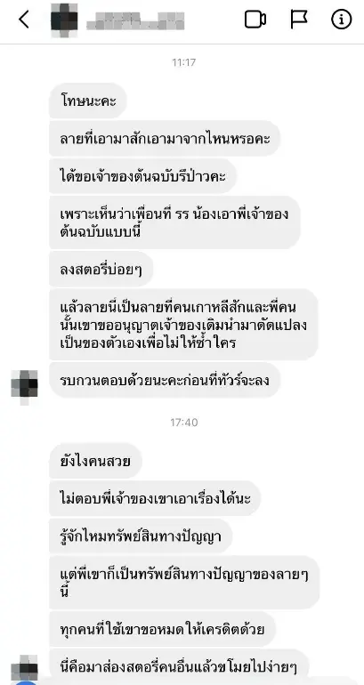The width and height of the screenshot is (364, 685).
Task: Select message 'ทุกคนที่ใช้เขาขอหมดให้เครดิตด้วย'
Action: tap(162, 630)
